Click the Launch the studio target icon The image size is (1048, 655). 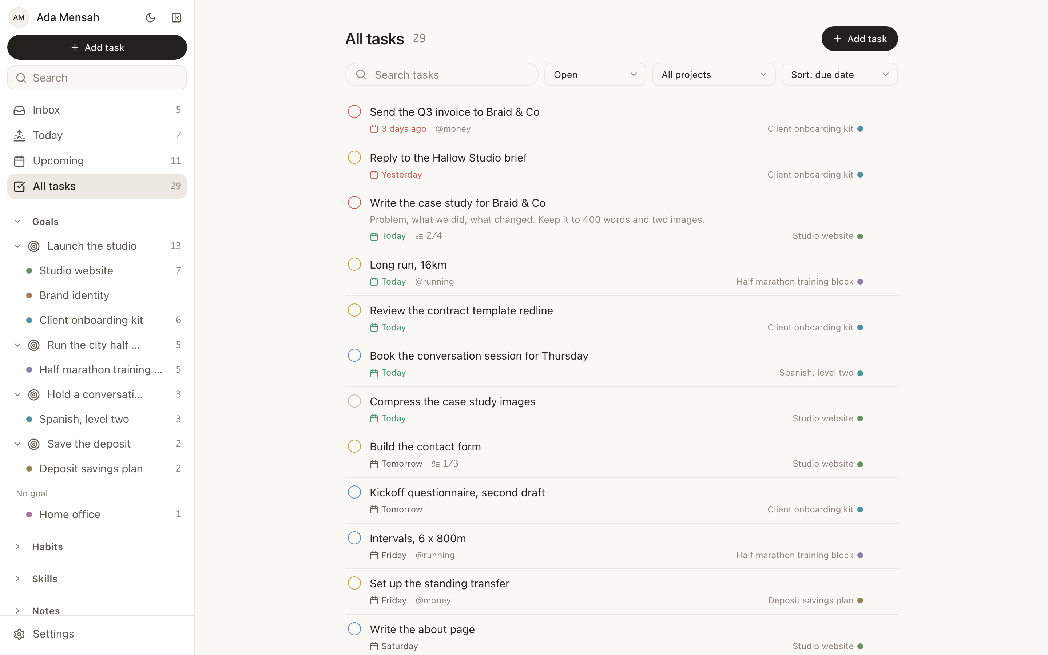[34, 246]
